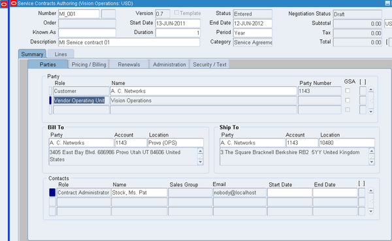The image size is (392, 241).
Task: Click the contact name Stock, Ms. Pat
Action: pyautogui.click(x=139, y=193)
